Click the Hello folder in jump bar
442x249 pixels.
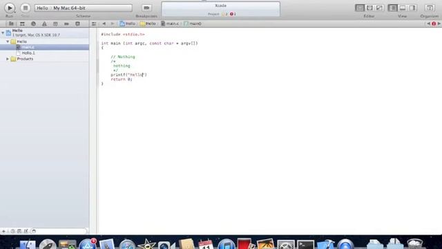click(x=148, y=24)
